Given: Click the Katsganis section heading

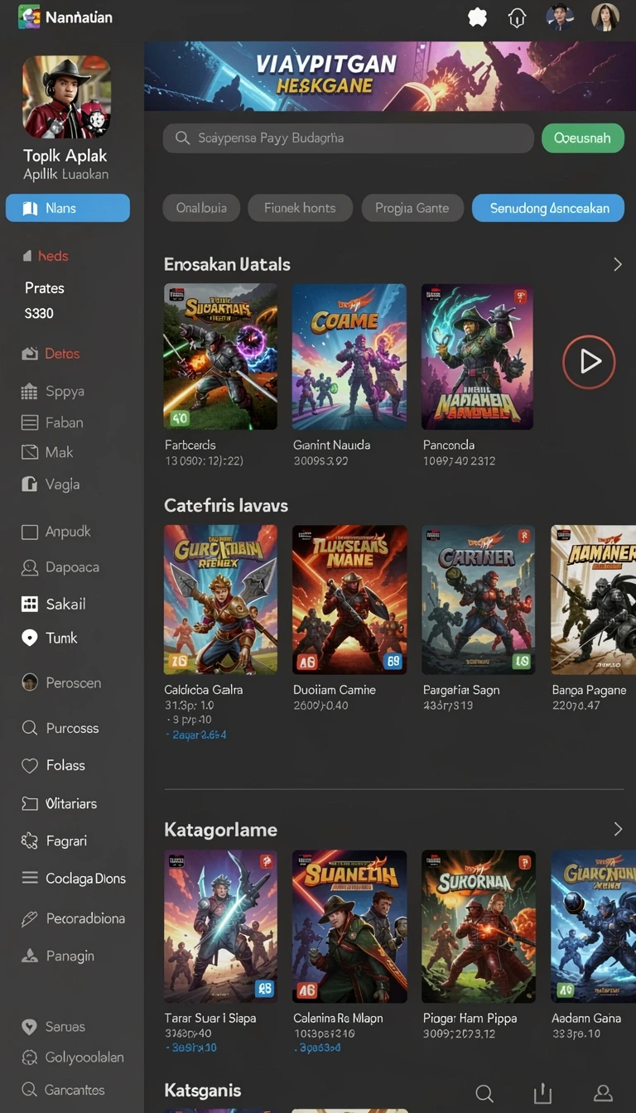Looking at the screenshot, I should (x=203, y=1090).
